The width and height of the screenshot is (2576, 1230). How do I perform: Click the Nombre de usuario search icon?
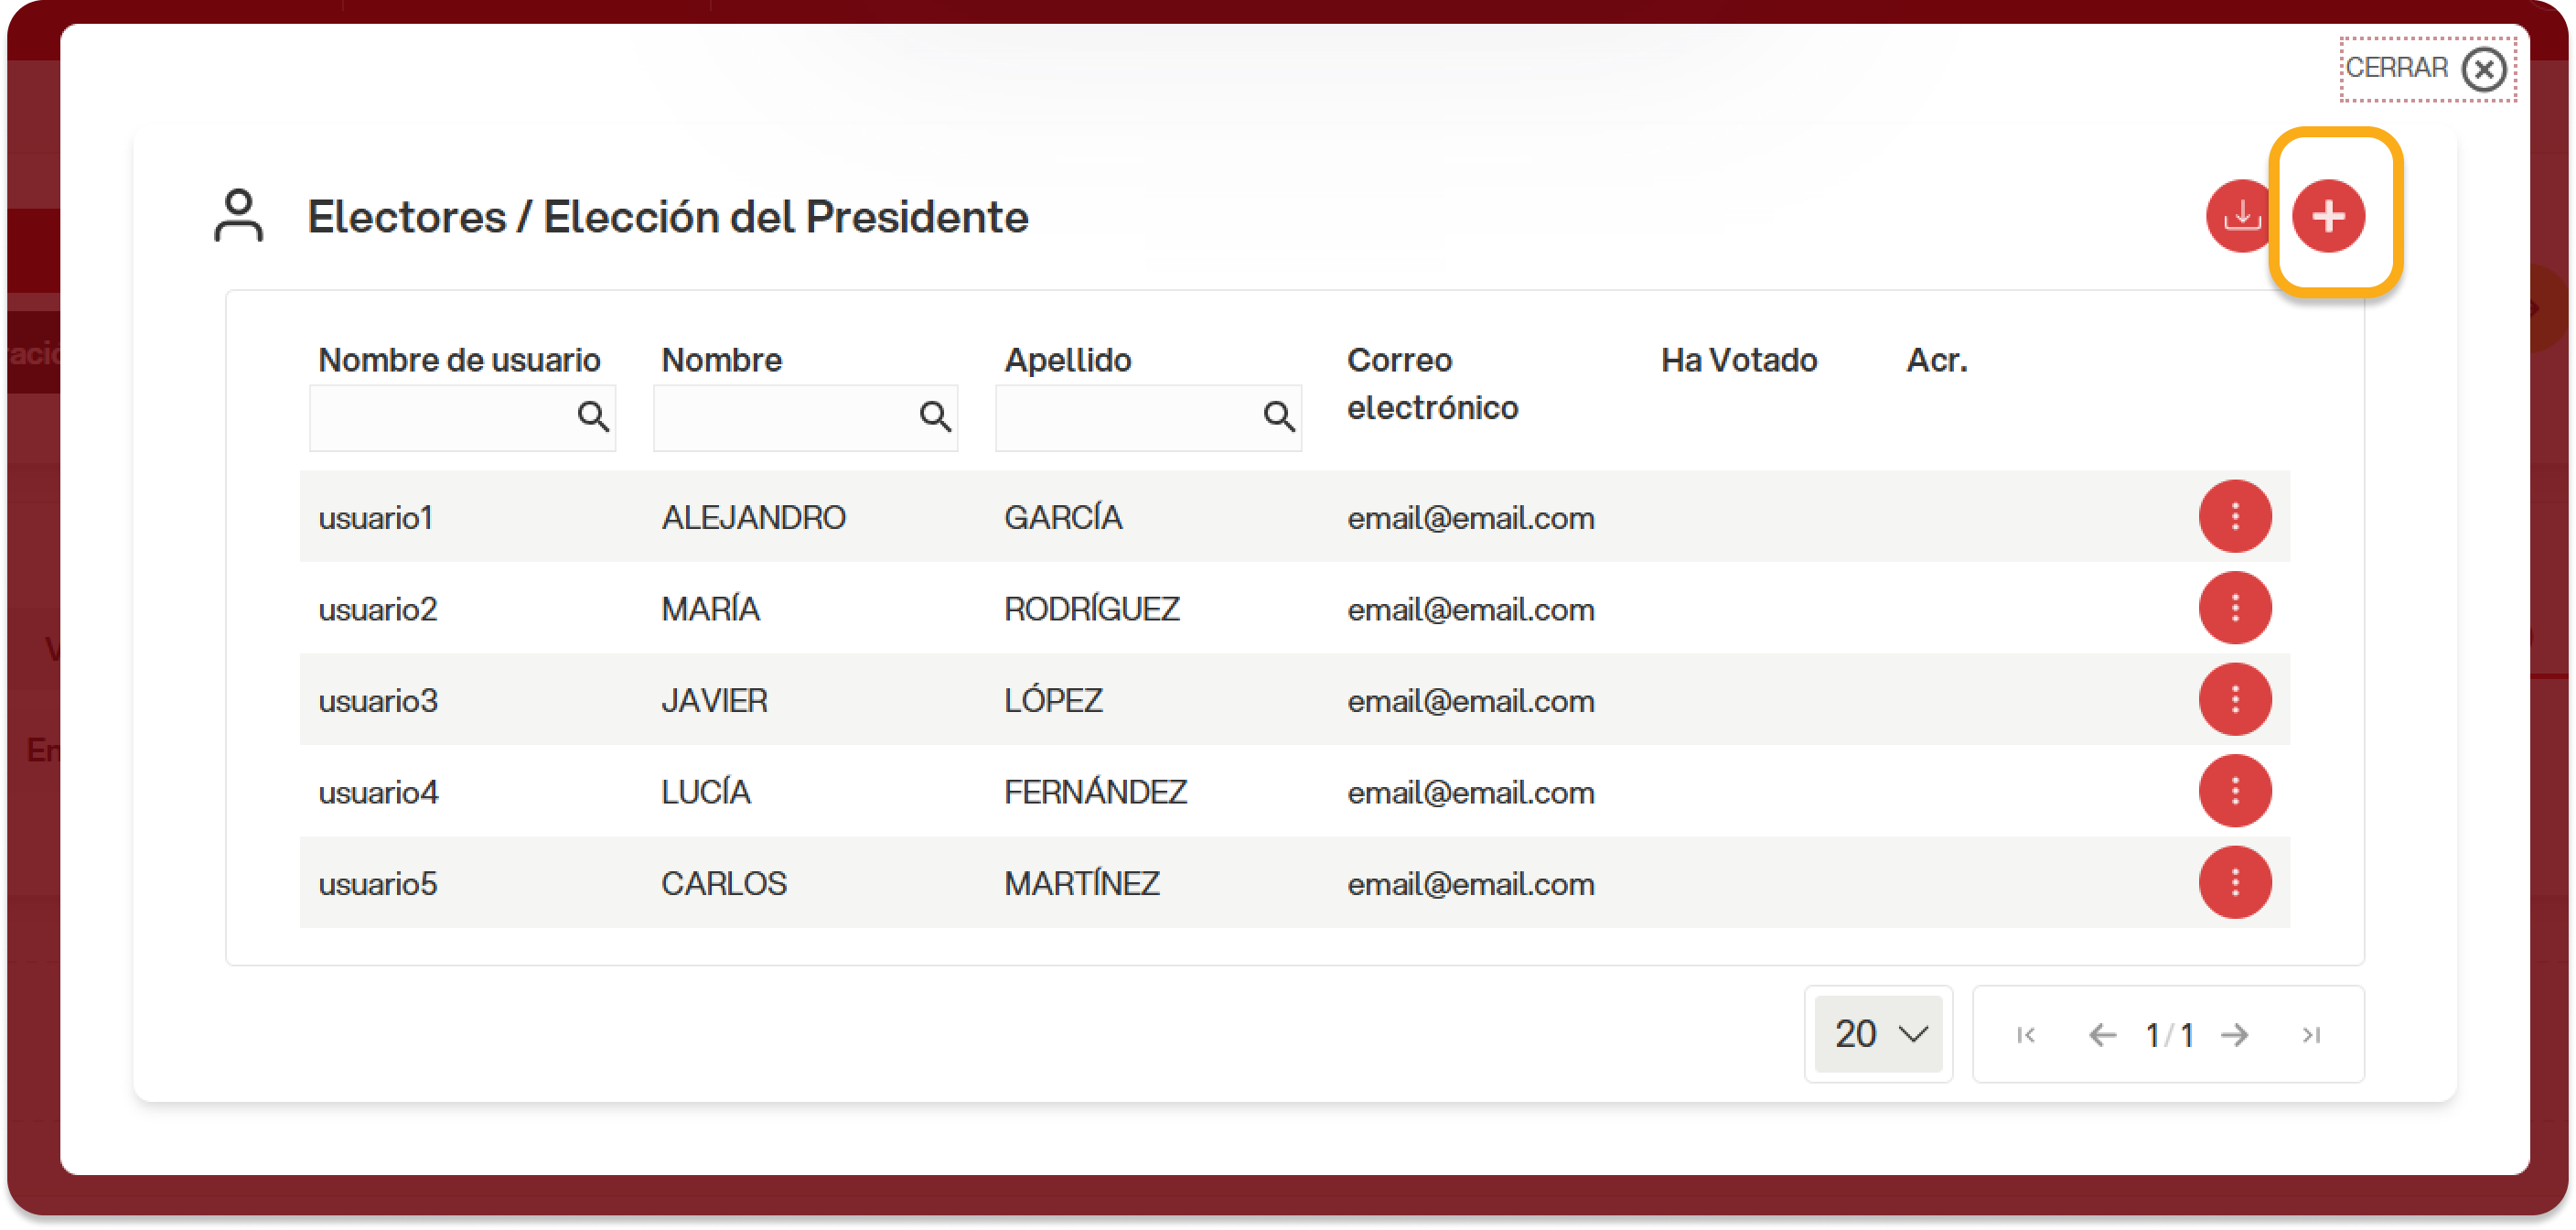[593, 416]
